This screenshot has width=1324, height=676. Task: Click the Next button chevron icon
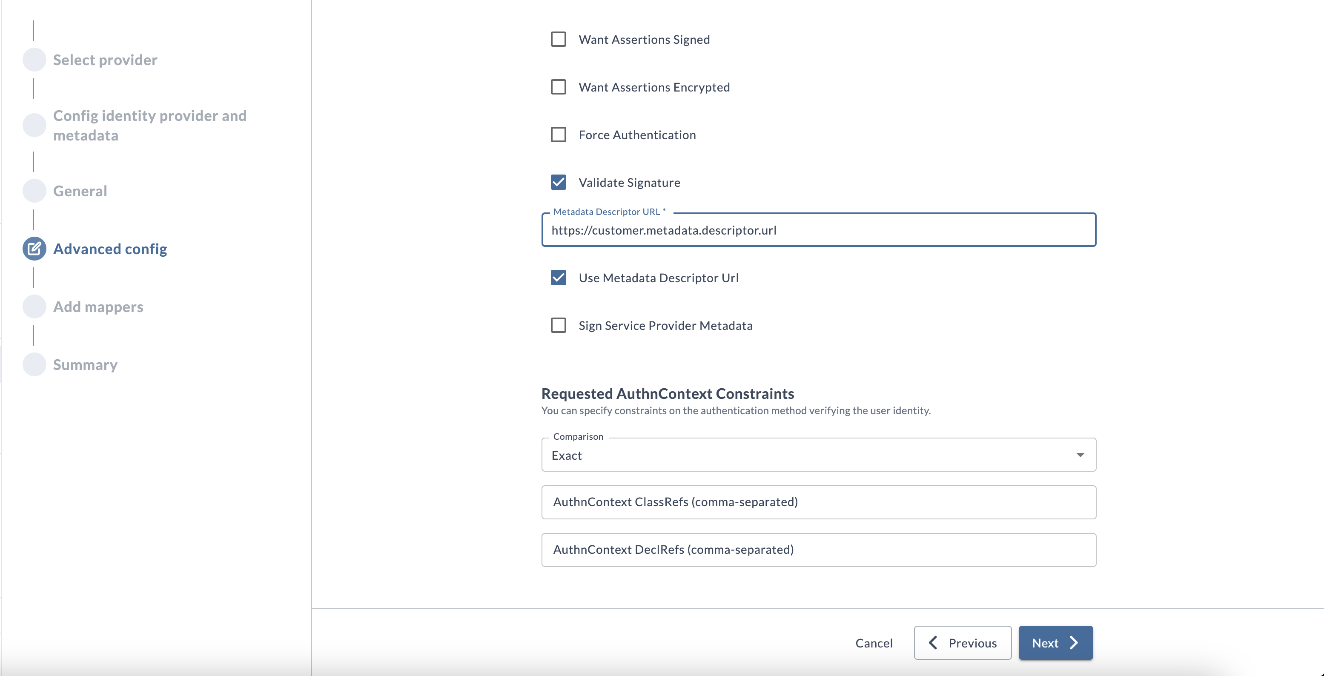pos(1072,642)
